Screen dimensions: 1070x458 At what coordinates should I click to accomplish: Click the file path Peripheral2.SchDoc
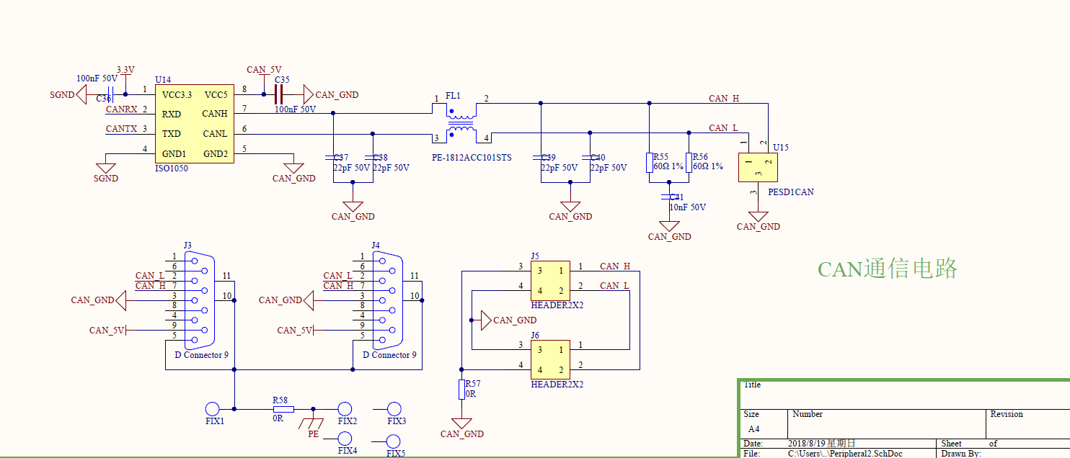[x=845, y=454]
